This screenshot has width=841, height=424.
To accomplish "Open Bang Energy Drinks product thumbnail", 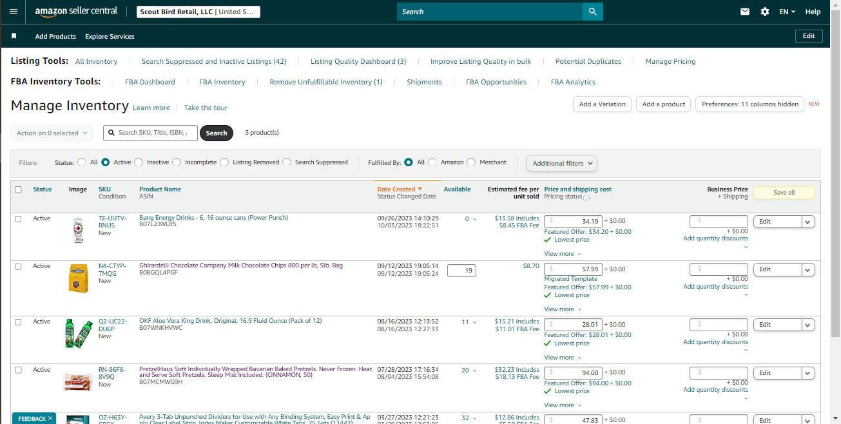I will tap(78, 230).
